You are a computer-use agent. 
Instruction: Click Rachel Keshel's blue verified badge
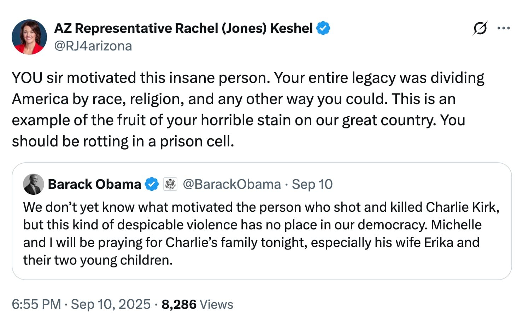(323, 28)
